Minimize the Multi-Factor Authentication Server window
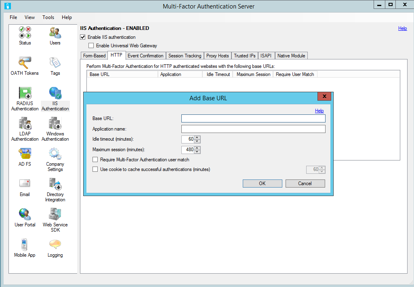The height and width of the screenshot is (287, 414). point(379,5)
